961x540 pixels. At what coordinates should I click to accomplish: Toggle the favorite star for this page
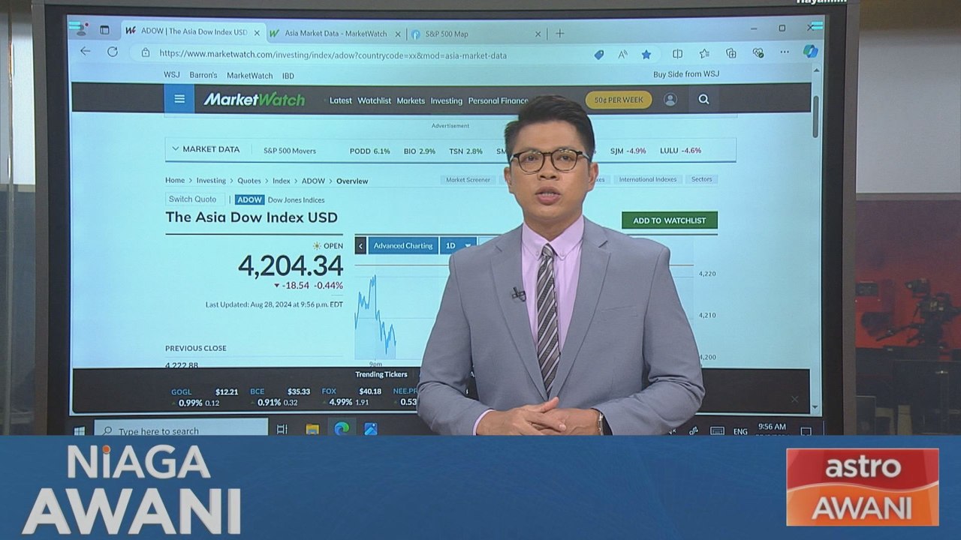(x=646, y=54)
